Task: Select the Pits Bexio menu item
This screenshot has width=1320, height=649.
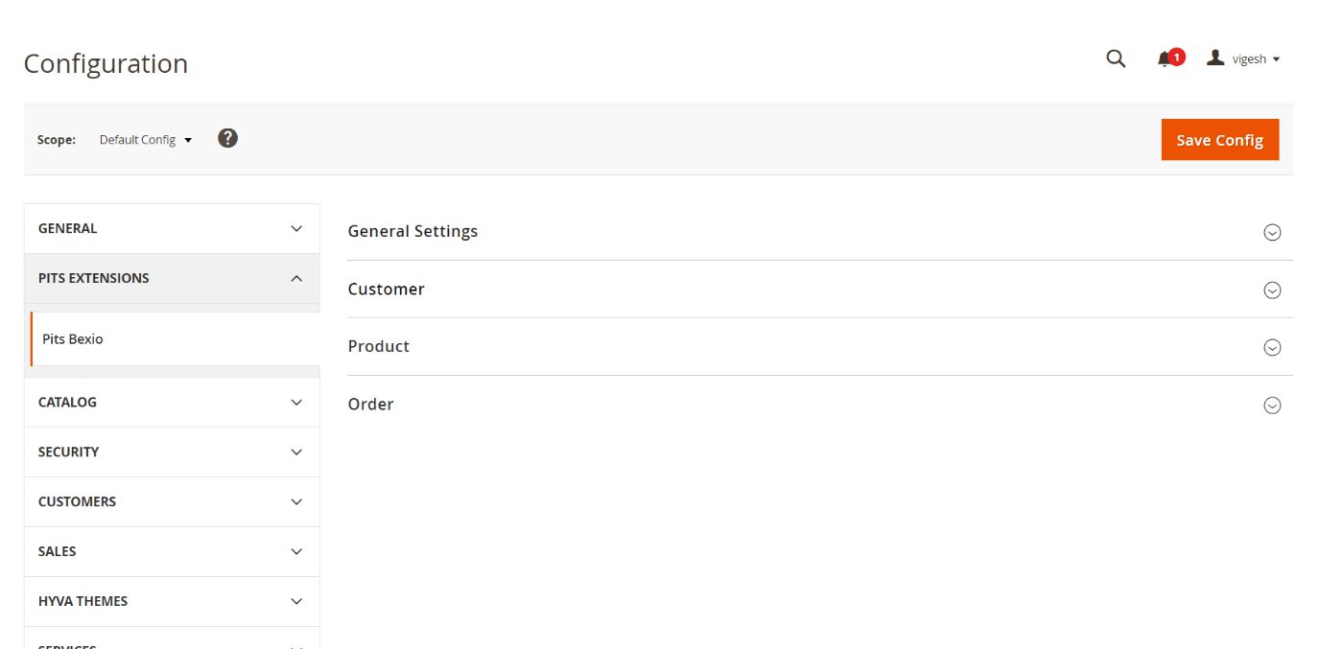Action: (x=73, y=339)
